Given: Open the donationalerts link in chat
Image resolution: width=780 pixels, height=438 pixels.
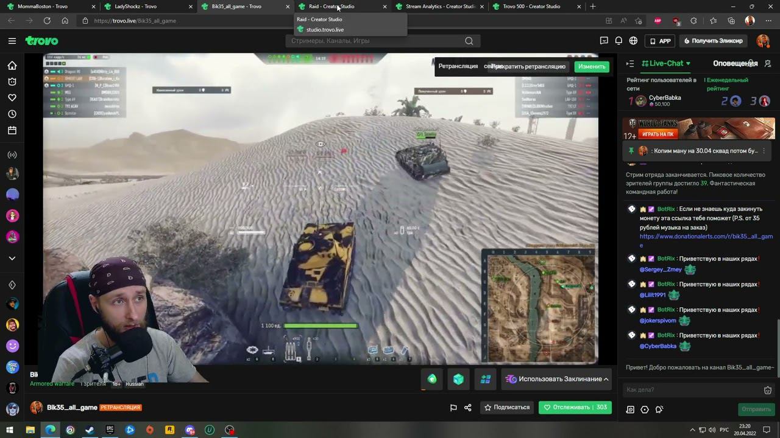Looking at the screenshot, I should (706, 241).
